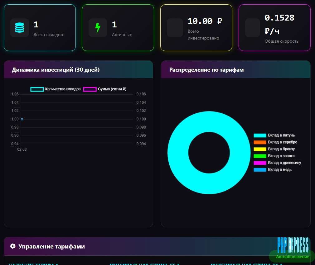Viewport: 315px width, 265px height.
Task: Click the cyan doughnut chart ring
Action: click(209, 121)
